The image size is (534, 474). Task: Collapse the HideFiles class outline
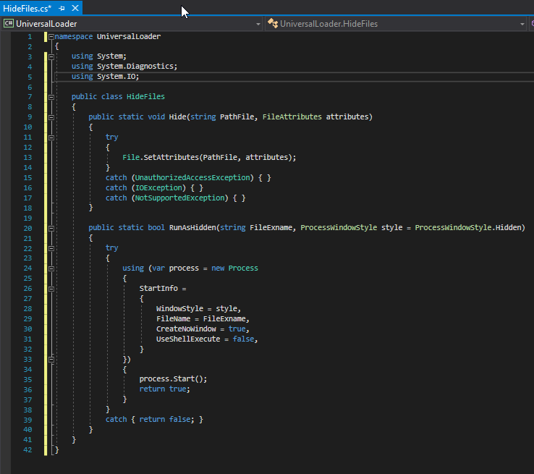point(51,97)
